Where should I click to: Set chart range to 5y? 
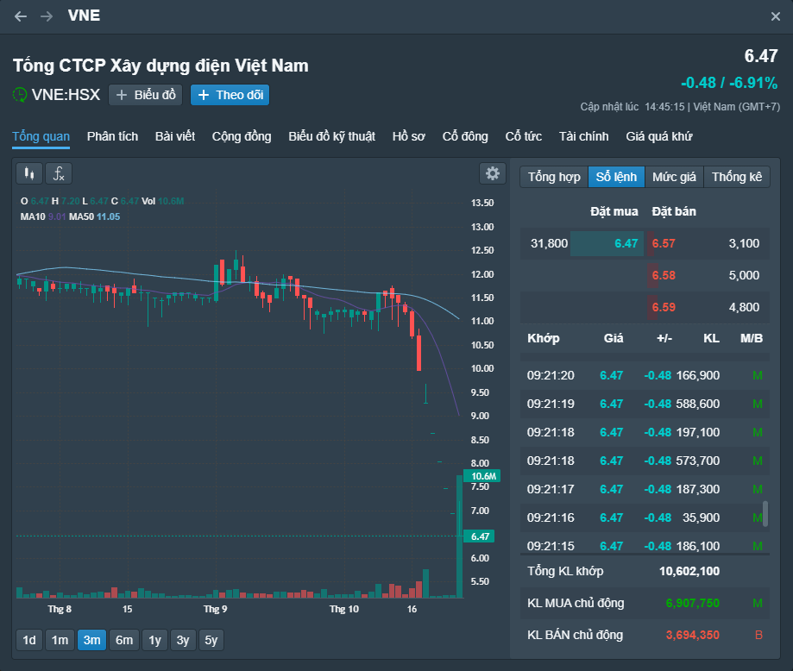pos(211,640)
